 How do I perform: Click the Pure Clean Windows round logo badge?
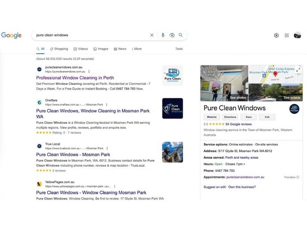point(294,109)
